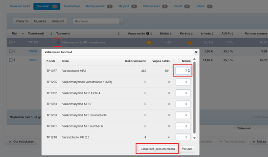The height and width of the screenshot is (157, 268).
Task: Select the Tilausrivit tab
Action: 47,6
